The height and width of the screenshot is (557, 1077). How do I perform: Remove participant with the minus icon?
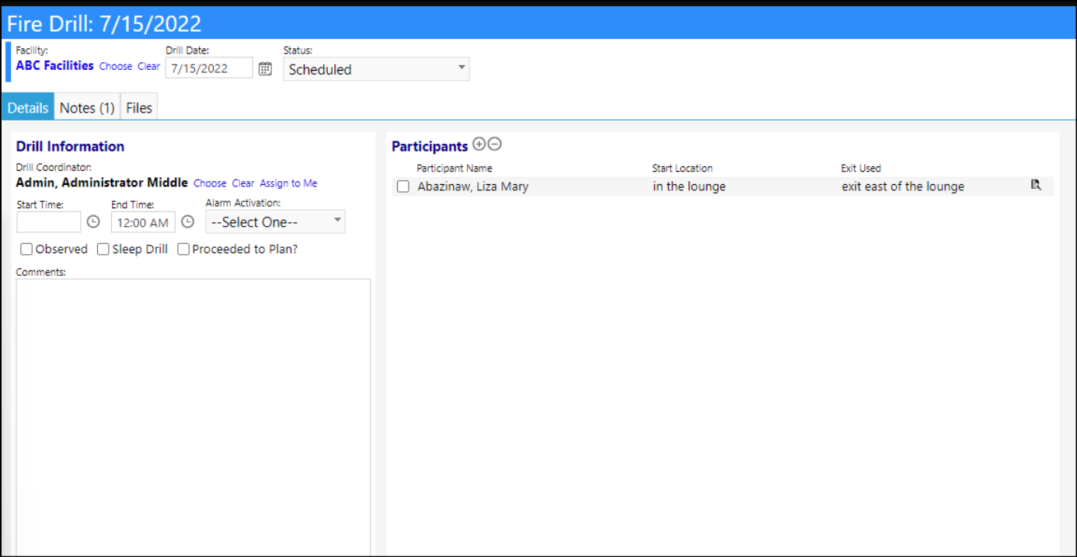(494, 144)
